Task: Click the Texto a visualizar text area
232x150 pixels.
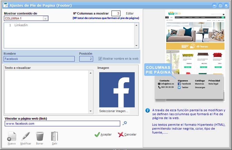Action: [x=46, y=92]
